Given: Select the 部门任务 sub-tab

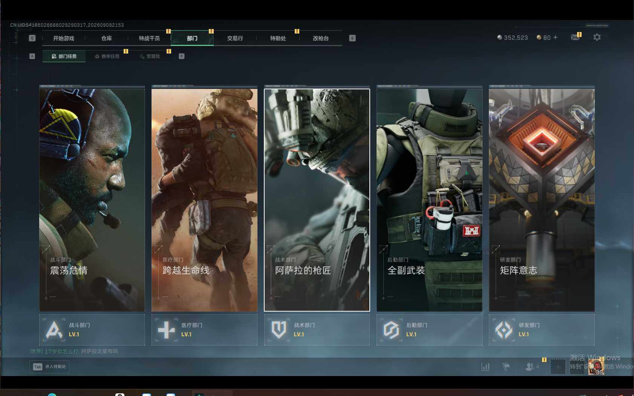Looking at the screenshot, I should (x=64, y=56).
